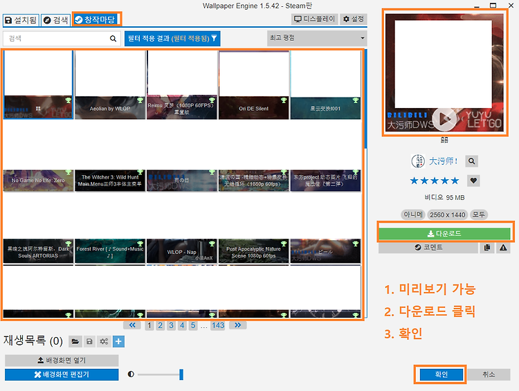Click the 2560 x 1440 resolution tag

(x=448, y=215)
